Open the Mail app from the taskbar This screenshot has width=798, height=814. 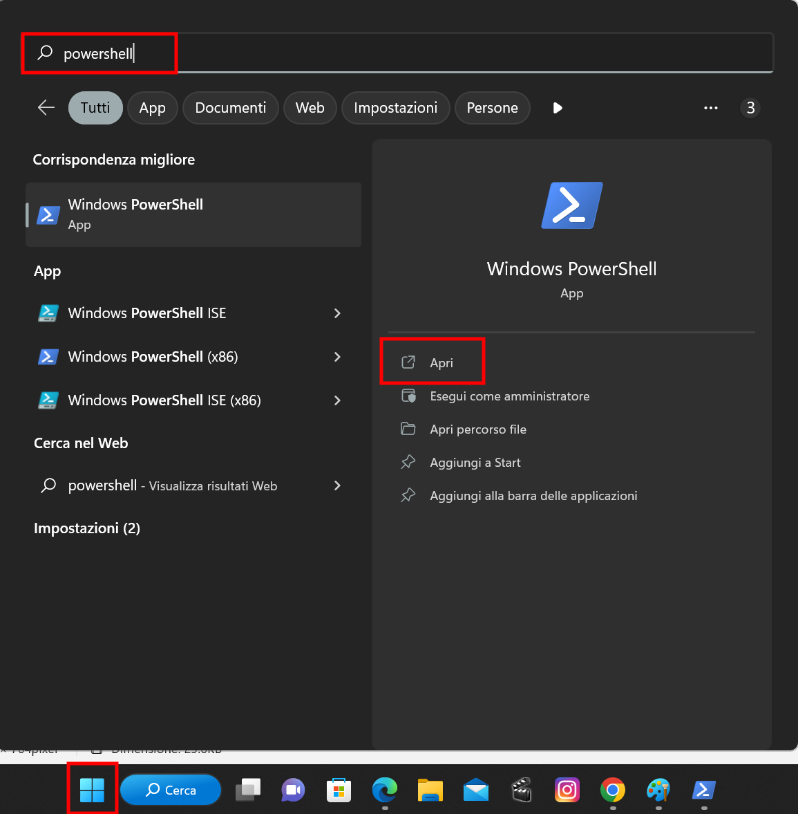(x=475, y=790)
